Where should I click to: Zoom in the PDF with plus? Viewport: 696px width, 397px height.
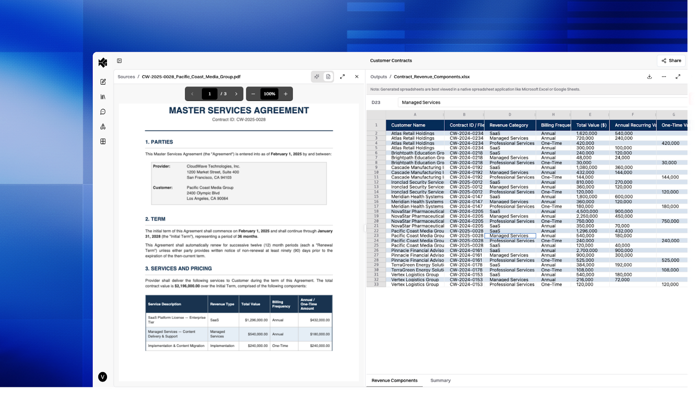click(286, 94)
